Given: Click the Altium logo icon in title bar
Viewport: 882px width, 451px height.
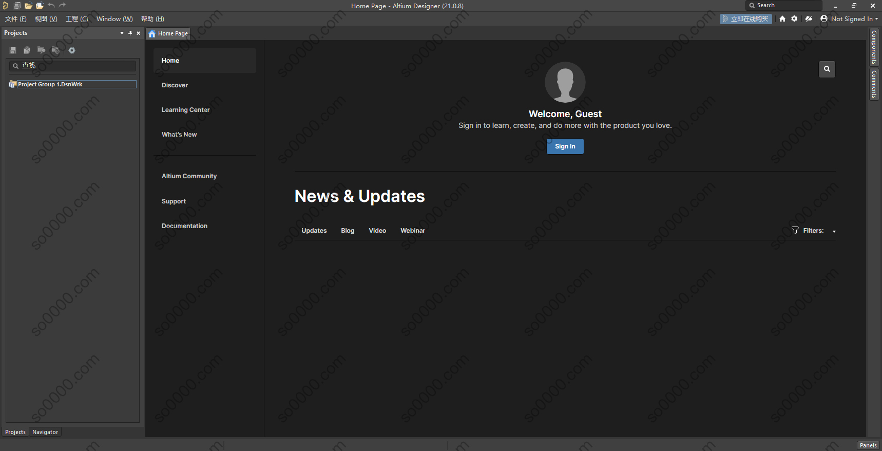Looking at the screenshot, I should (x=5, y=6).
